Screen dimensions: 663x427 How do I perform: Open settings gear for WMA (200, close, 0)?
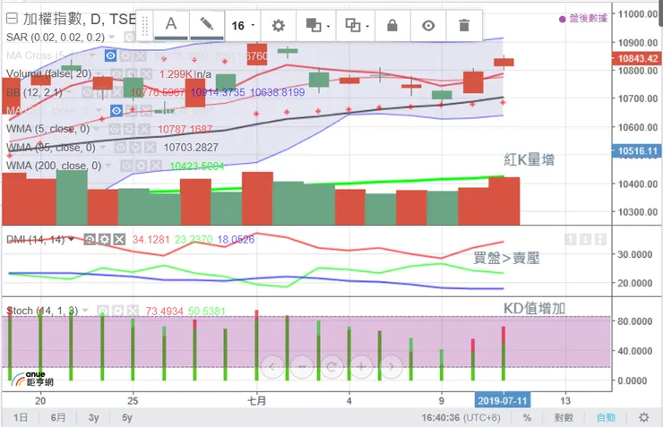click(141, 166)
